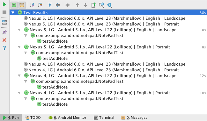Viewport: 207px width, 121px height.
Task: Click the green Run tests play icon
Action: click(4, 4)
